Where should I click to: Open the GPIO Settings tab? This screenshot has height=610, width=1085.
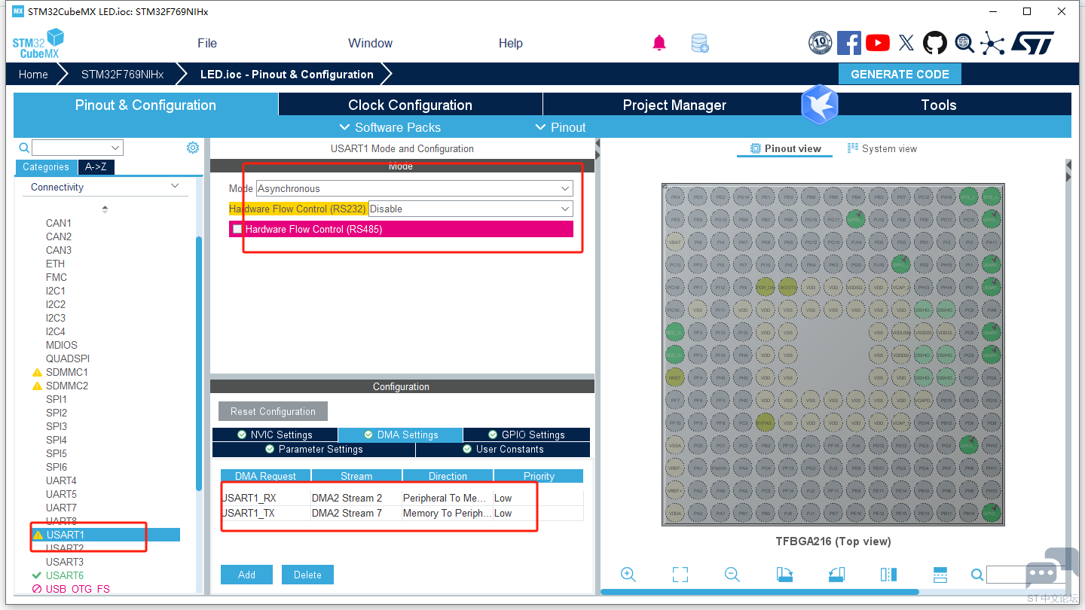(x=526, y=435)
